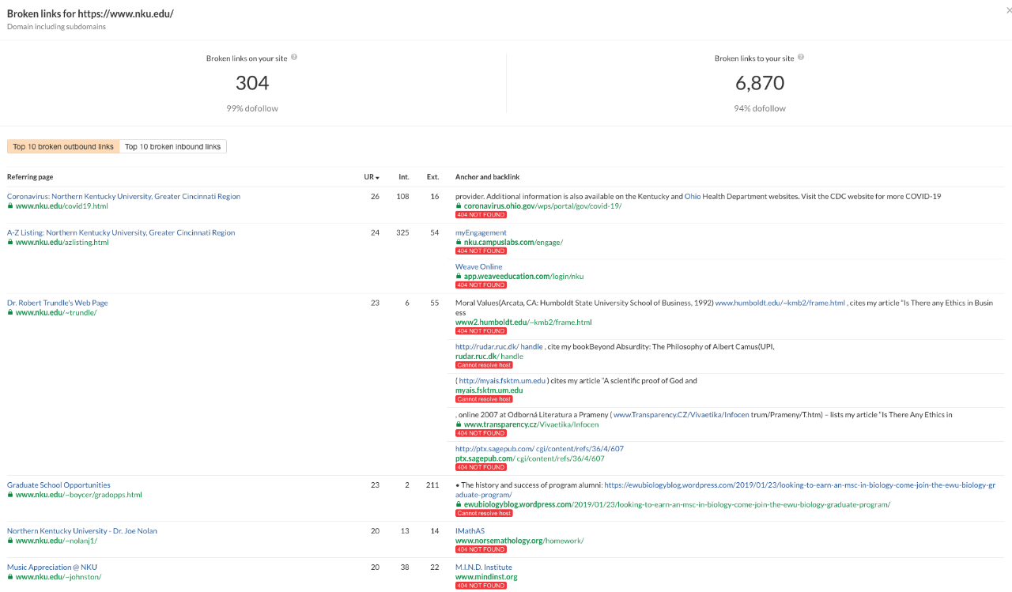The image size is (1012, 592).
Task: Click lock icon next to coronavirus.ohio.gov backlink
Action: [459, 206]
